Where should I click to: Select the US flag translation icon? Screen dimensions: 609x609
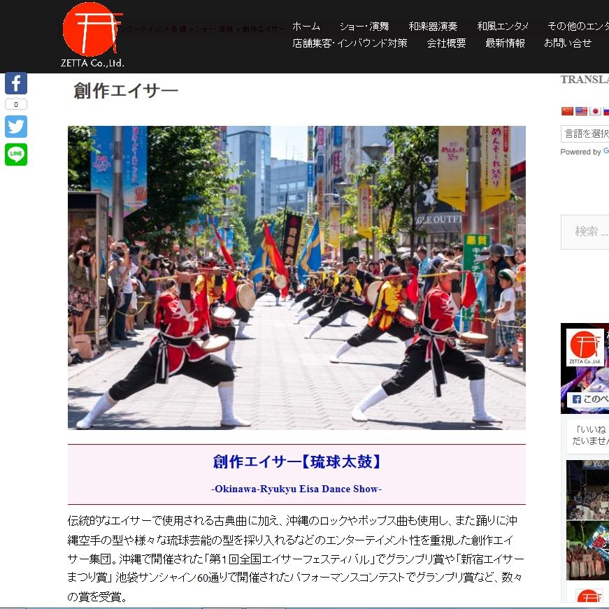click(581, 111)
